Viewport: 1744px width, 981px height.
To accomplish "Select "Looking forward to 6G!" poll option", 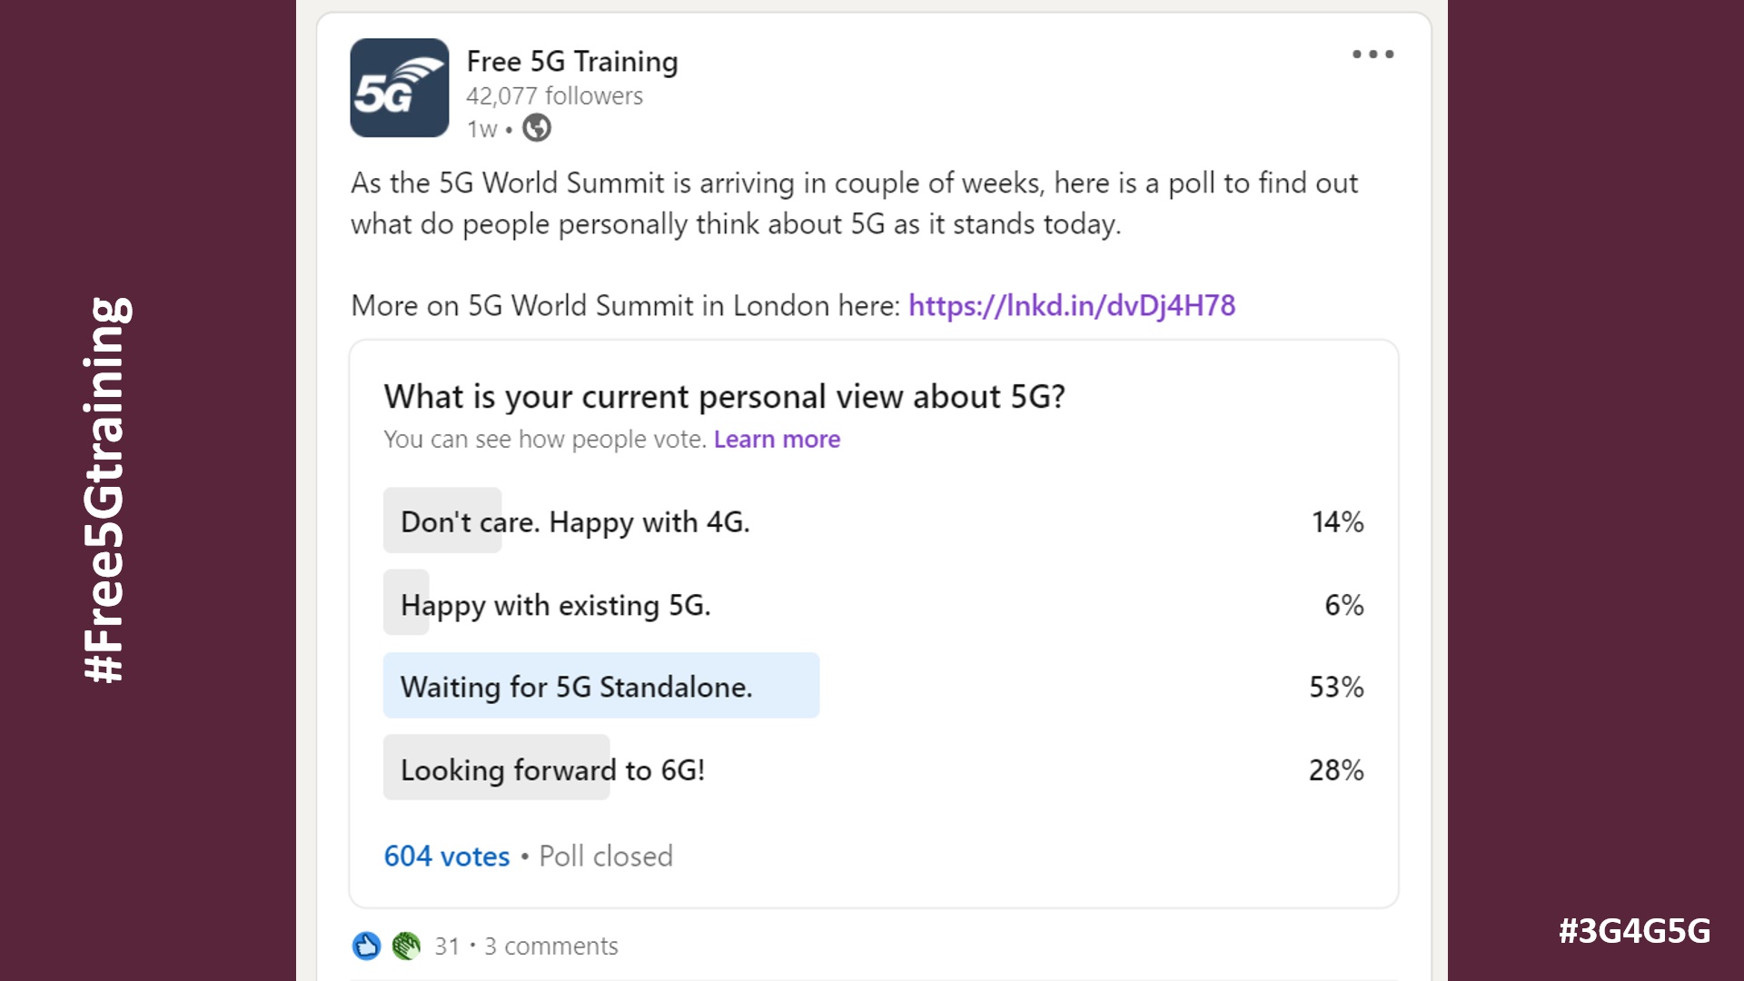I will [x=552, y=770].
